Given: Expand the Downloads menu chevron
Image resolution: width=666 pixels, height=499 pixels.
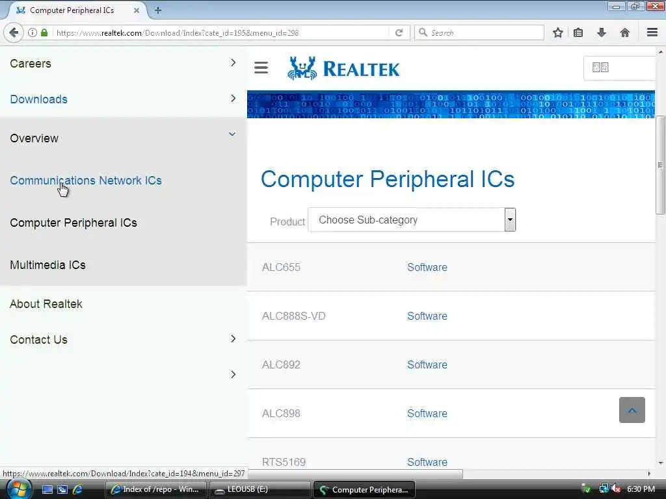Looking at the screenshot, I should coord(233,99).
